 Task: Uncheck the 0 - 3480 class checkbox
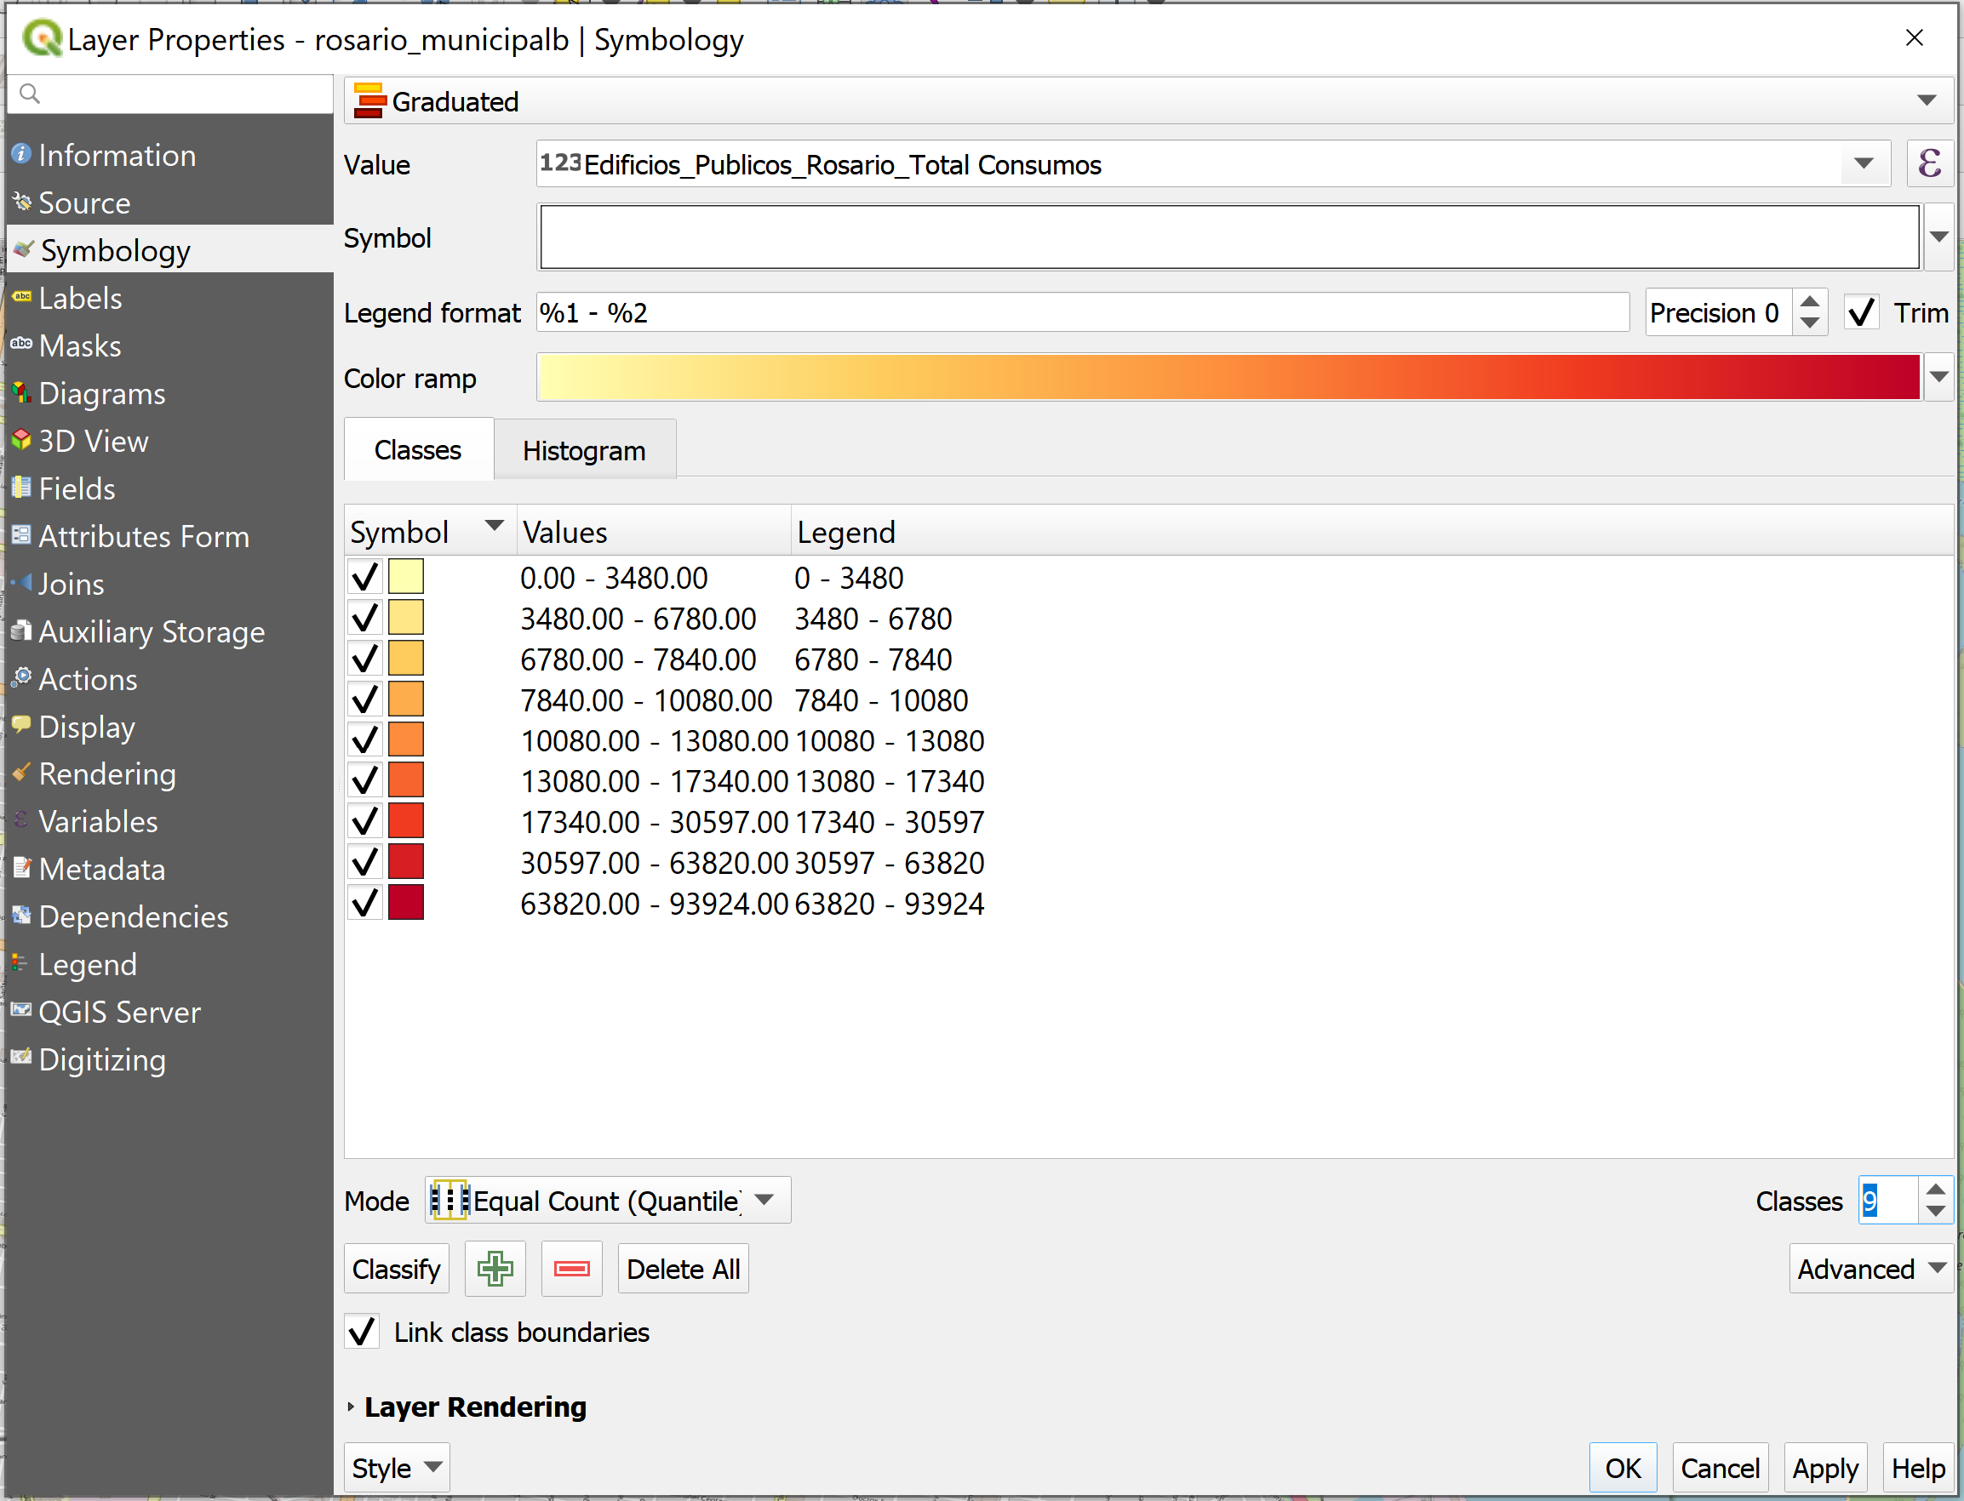364,578
